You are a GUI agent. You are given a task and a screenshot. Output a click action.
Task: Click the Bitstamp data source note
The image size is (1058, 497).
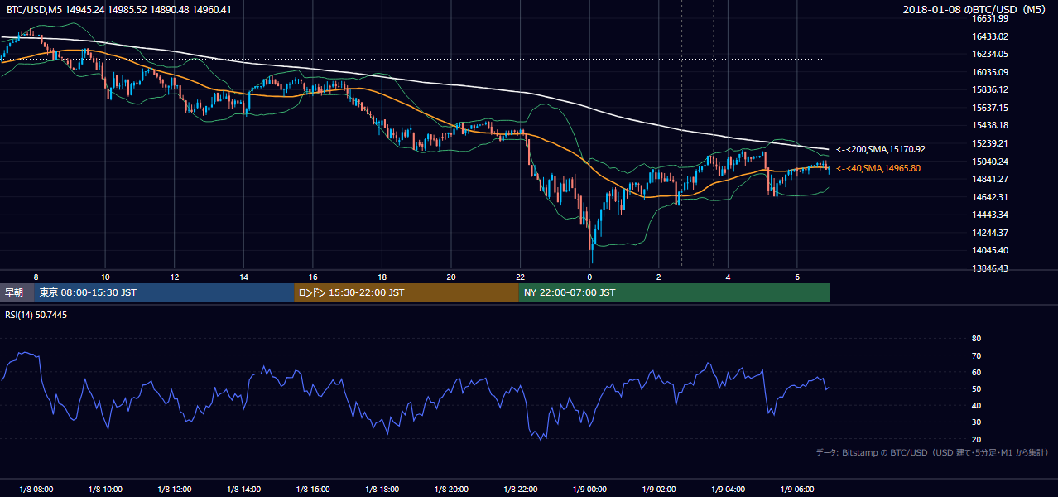933,453
